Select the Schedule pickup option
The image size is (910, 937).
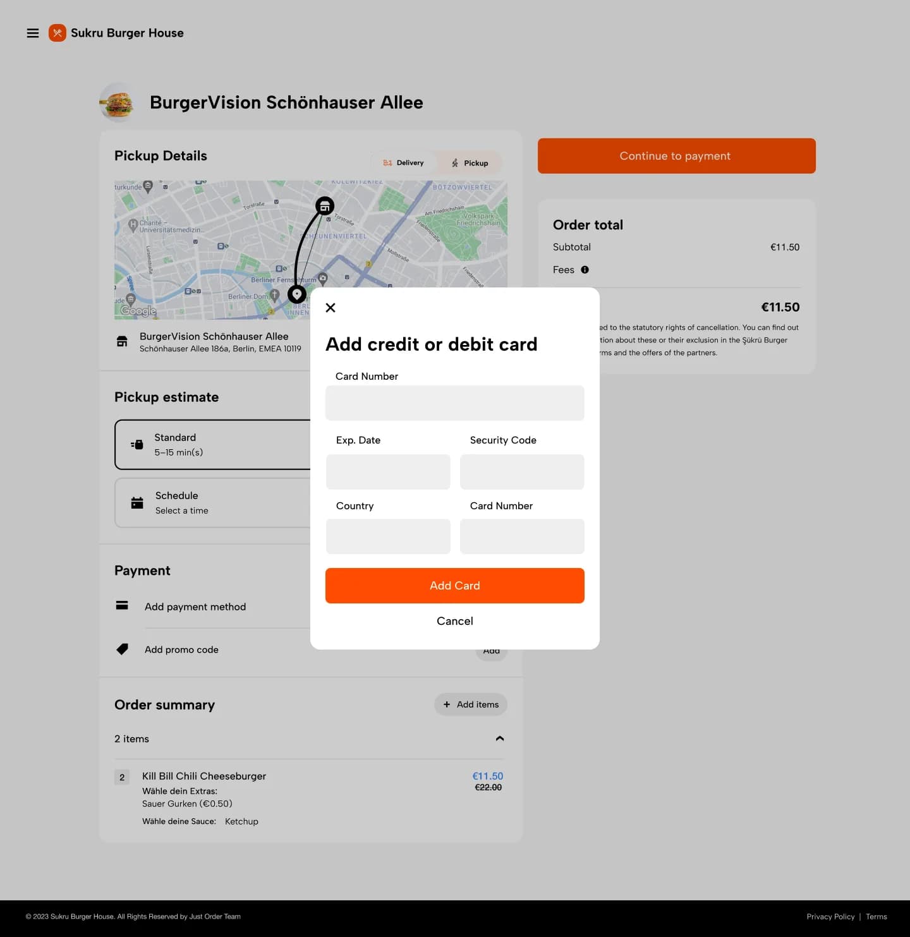tap(213, 503)
